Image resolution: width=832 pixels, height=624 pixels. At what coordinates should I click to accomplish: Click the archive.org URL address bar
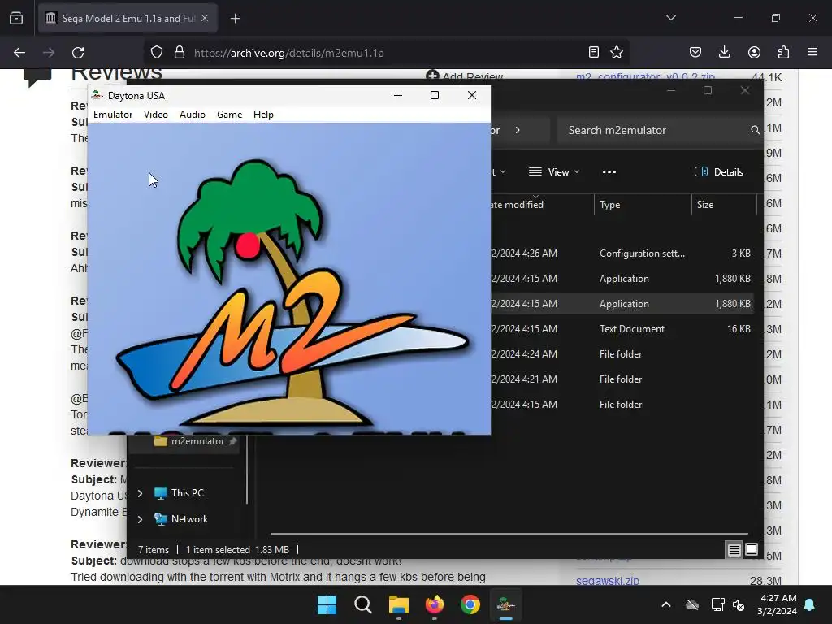click(388, 53)
